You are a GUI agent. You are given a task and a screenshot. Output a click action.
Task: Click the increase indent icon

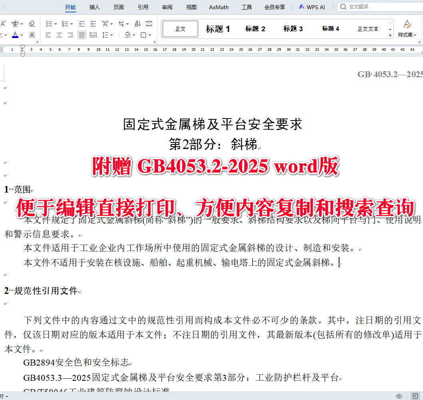93,23
